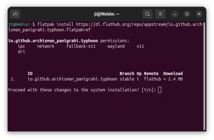Open a new terminal tab
Screen dimensions: 214x140
coord(15,14)
